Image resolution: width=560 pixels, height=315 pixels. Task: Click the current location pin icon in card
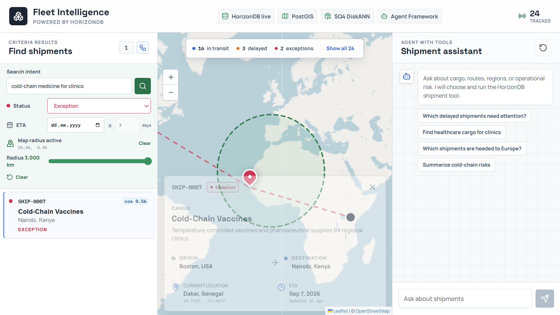click(176, 287)
